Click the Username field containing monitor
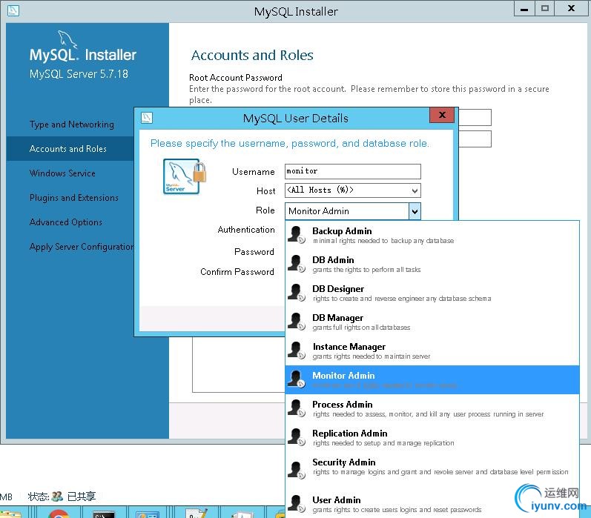This screenshot has width=591, height=518. [x=353, y=171]
